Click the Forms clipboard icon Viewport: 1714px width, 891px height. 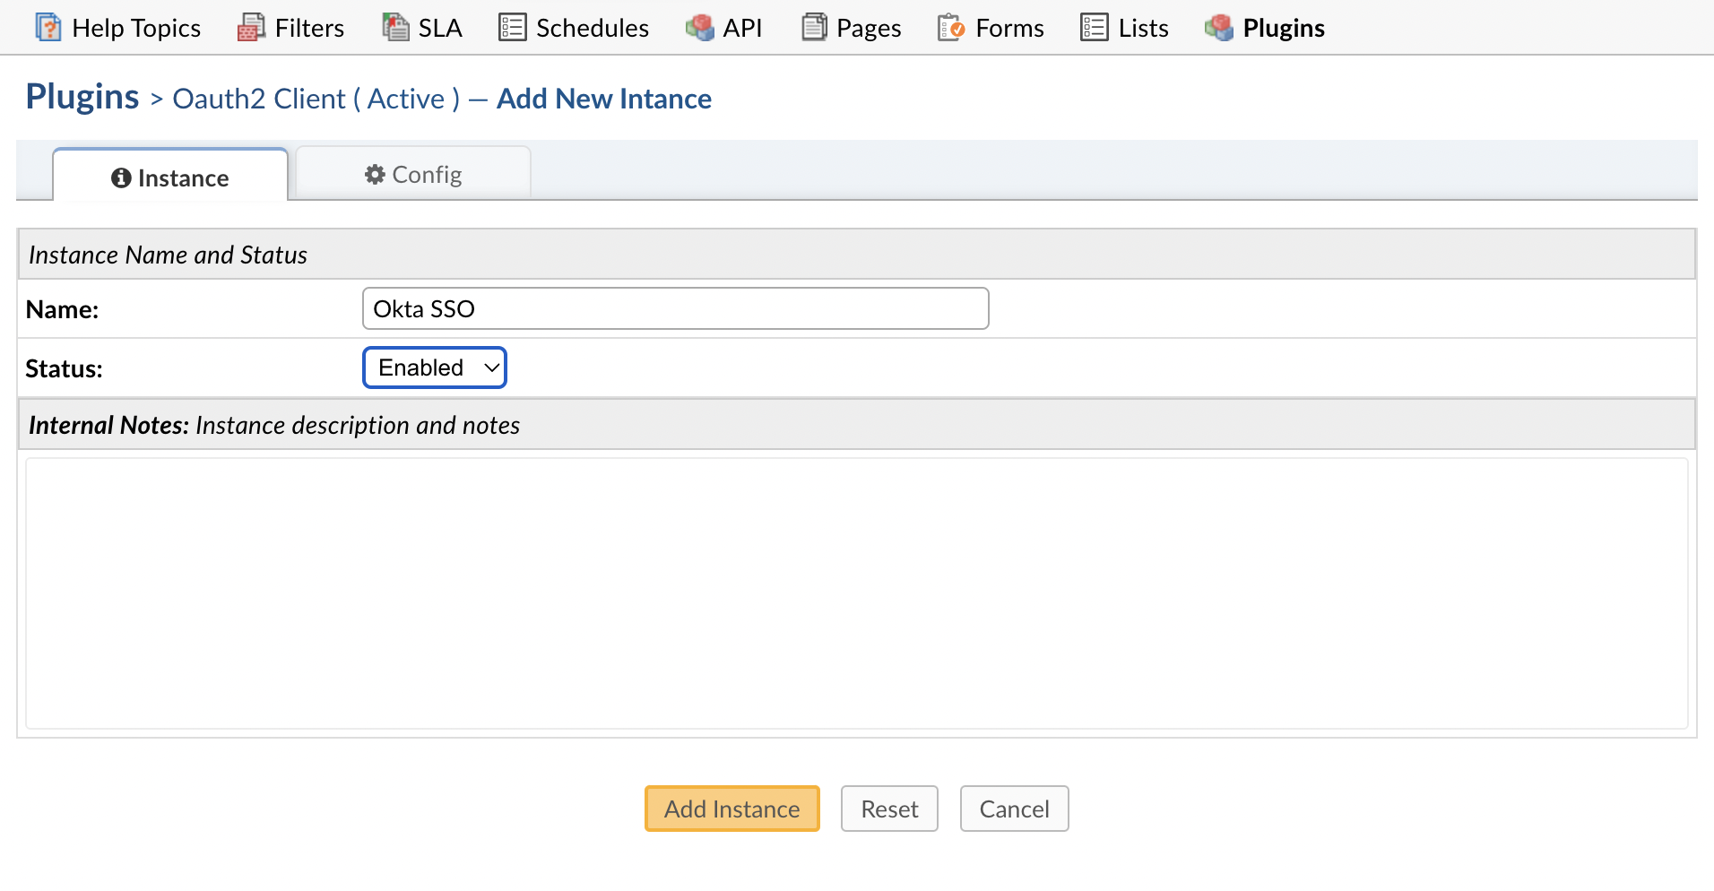(950, 27)
